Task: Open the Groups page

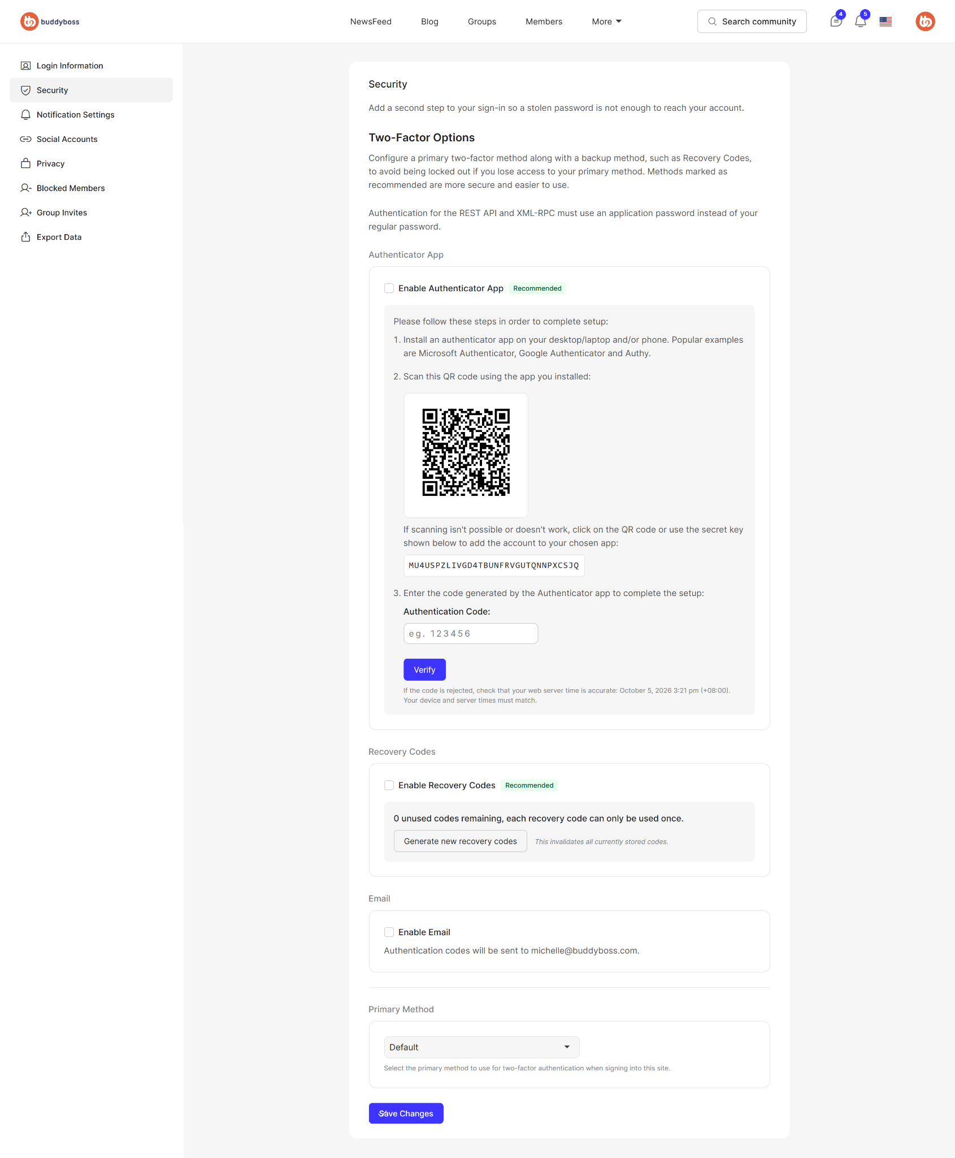Action: coord(481,21)
